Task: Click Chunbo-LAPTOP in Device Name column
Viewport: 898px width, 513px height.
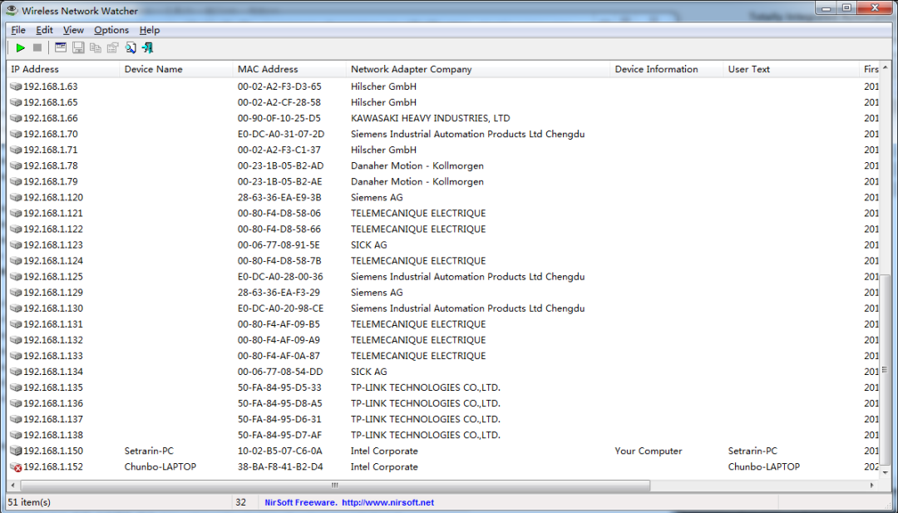Action: (x=160, y=467)
